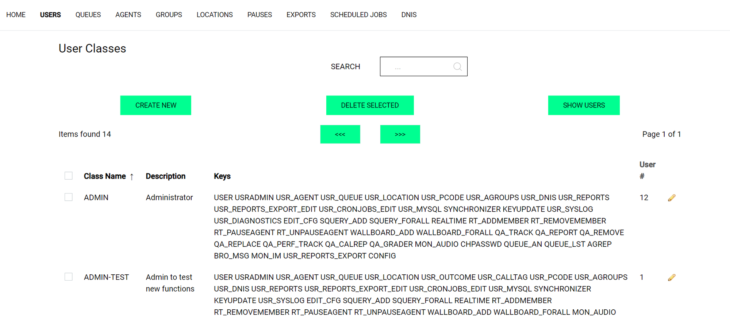Open the QUEUES menu item
The width and height of the screenshot is (730, 321).
click(88, 15)
